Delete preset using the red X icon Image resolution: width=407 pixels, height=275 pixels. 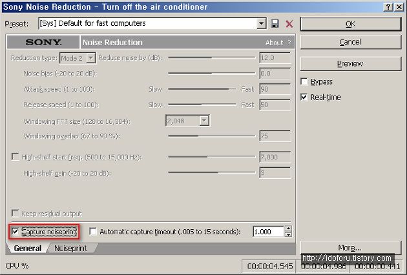click(x=289, y=24)
